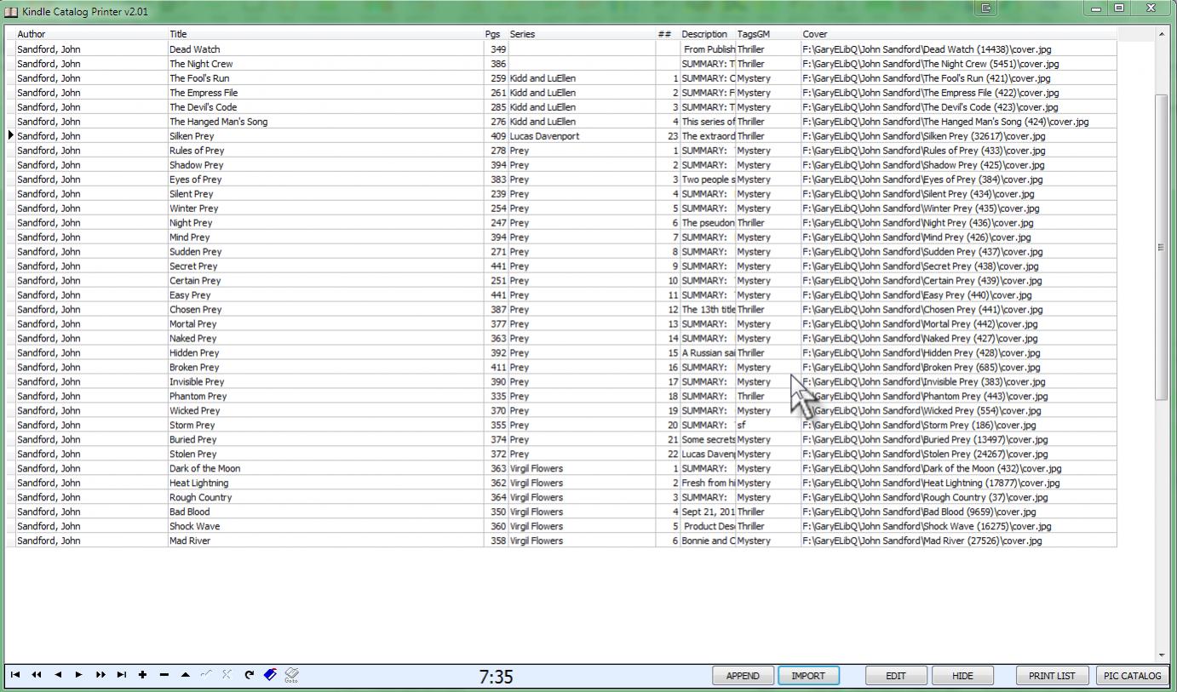Go forward one page with double-right arrow
This screenshot has width=1177, height=692.
(x=100, y=675)
